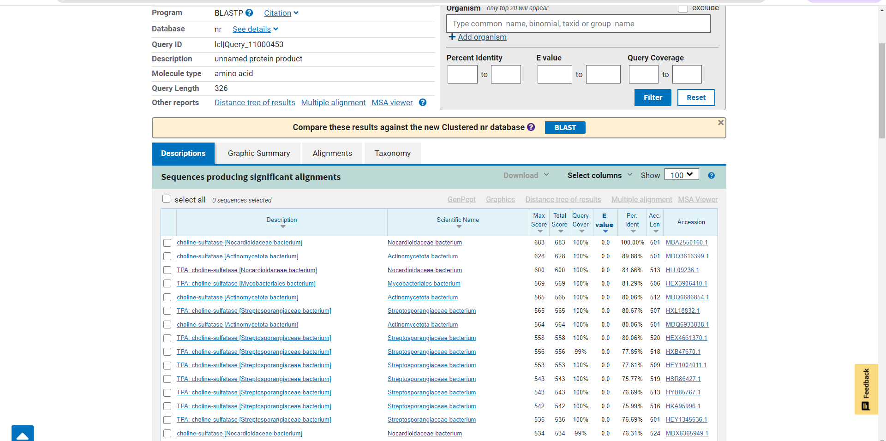
Task: Open TPA: choline-sulfatase [Mycobacteriales bacterium] description
Action: pyautogui.click(x=246, y=284)
